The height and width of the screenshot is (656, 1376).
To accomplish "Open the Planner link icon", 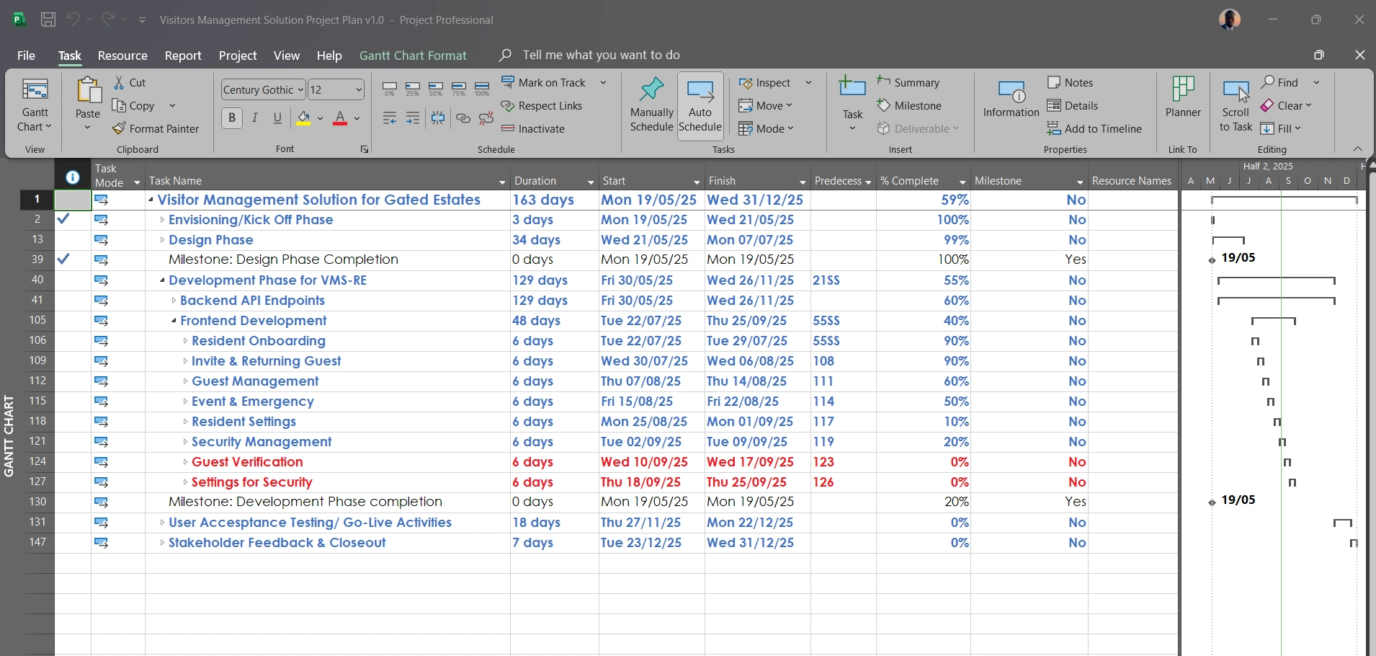I will coord(1183,90).
